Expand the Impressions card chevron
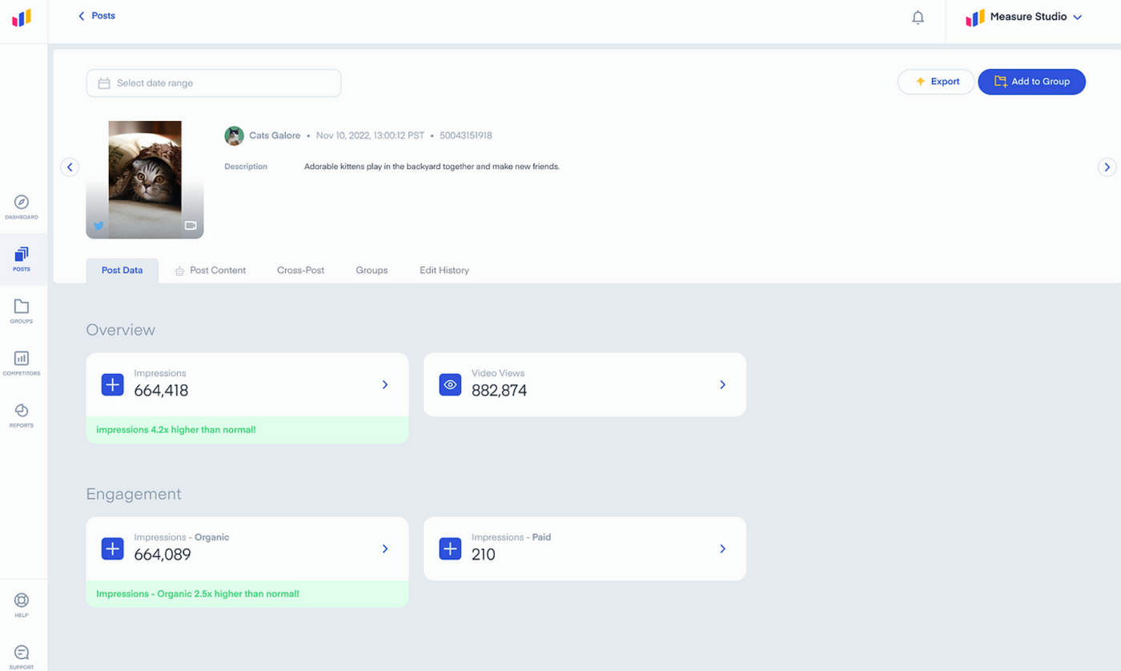Image resolution: width=1121 pixels, height=671 pixels. 385,384
